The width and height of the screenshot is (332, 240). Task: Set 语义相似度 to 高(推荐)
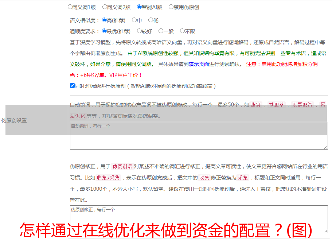(104, 20)
